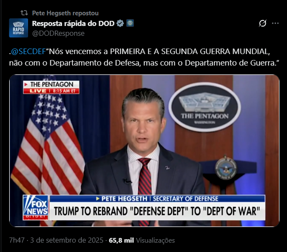
Task: Click the Grok slashed-circle icon
Action: pos(262,23)
